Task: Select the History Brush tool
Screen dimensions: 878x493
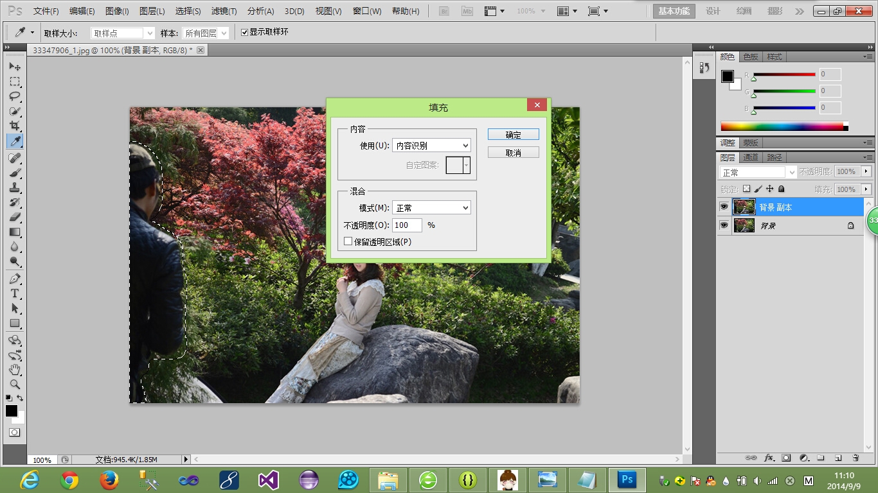Action: point(14,202)
